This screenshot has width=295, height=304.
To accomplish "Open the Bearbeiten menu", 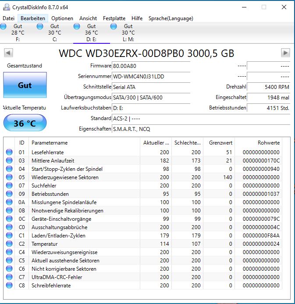I will click(33, 18).
